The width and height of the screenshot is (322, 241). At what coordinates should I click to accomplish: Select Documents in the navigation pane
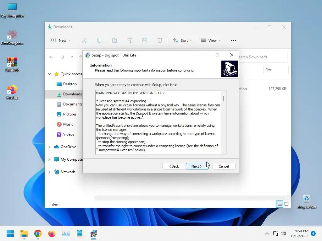click(69, 104)
